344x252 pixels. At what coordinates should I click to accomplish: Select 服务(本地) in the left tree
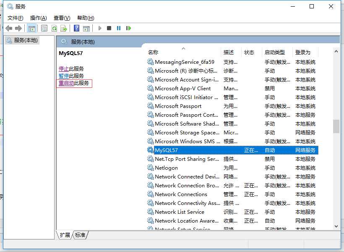click(22, 40)
